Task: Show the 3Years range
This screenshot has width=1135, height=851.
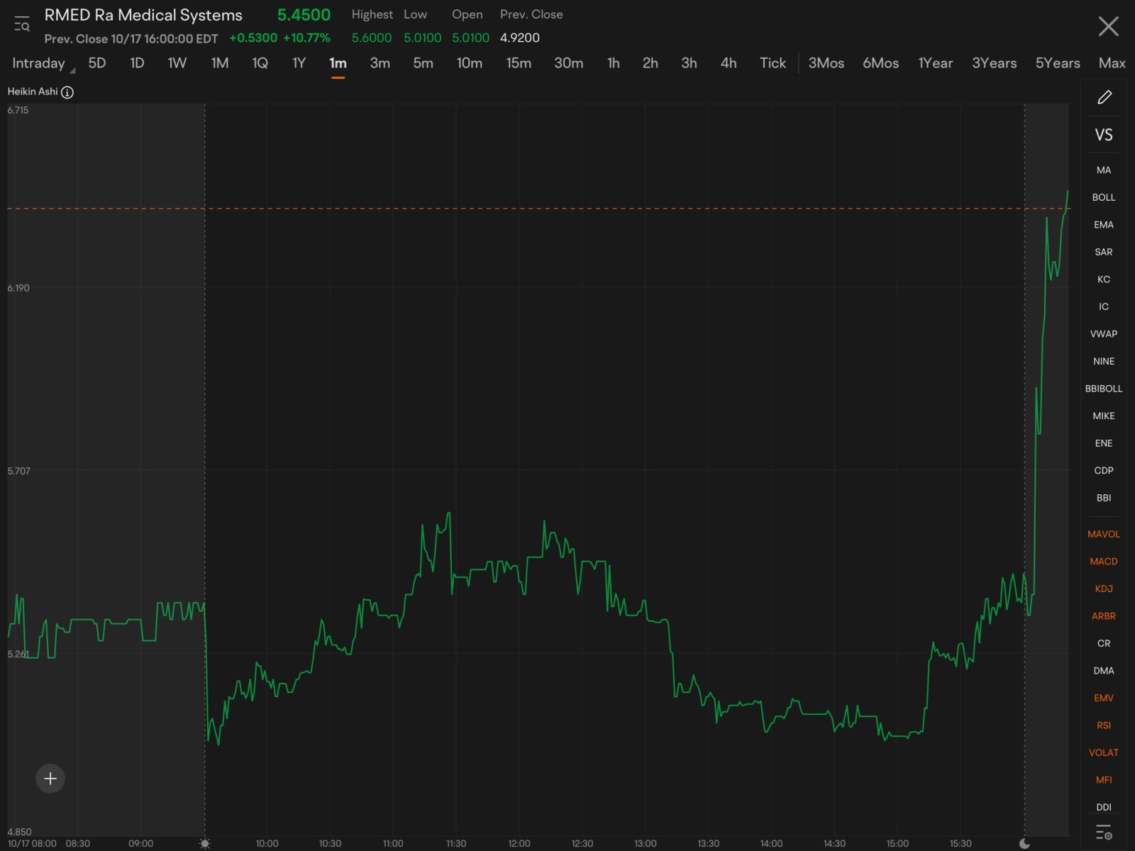Action: click(x=994, y=63)
